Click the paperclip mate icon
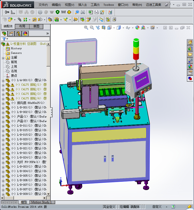The height and width of the screenshot is (210, 194). pyautogui.click(x=19, y=19)
